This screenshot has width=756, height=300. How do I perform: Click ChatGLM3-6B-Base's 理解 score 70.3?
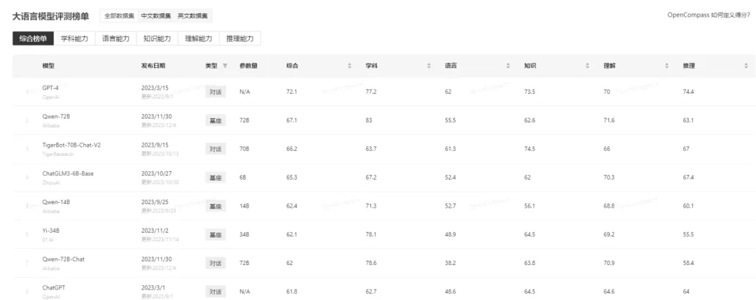coord(609,177)
